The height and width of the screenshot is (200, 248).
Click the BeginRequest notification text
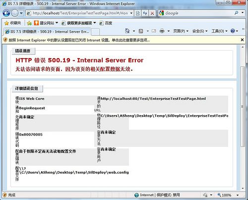(32, 108)
